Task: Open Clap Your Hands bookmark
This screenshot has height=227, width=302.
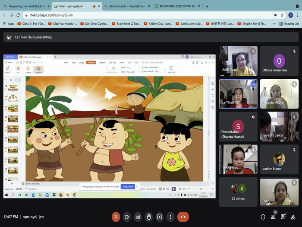Action: click(x=63, y=23)
